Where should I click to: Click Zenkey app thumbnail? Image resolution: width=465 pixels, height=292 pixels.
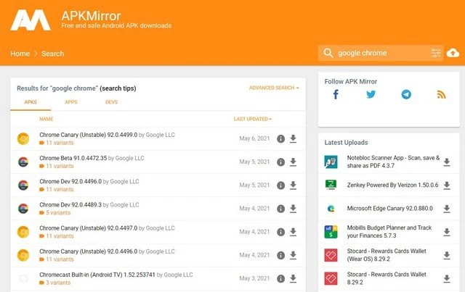coord(331,185)
